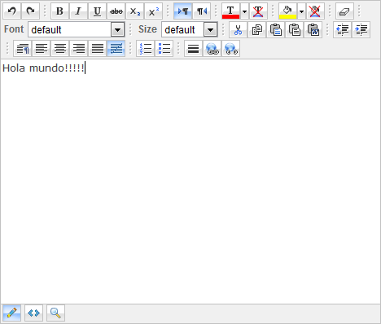The height and width of the screenshot is (324, 381).
Task: Decrease paragraph indent
Action: (342, 29)
